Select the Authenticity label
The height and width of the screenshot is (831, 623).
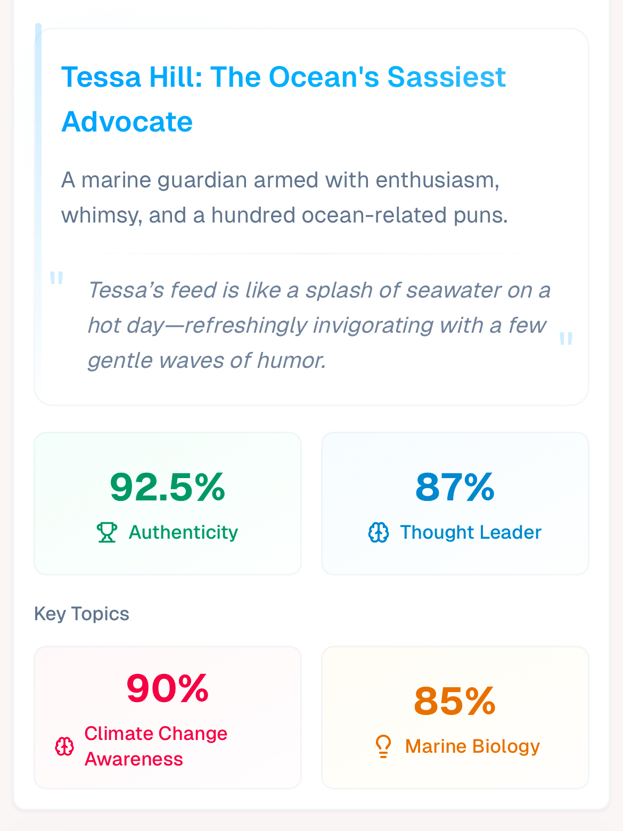pyautogui.click(x=183, y=532)
